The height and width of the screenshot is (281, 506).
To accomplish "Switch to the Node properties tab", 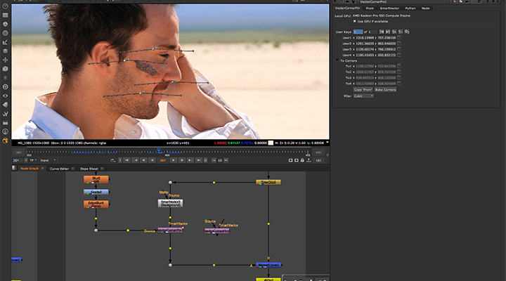I will coord(426,8).
